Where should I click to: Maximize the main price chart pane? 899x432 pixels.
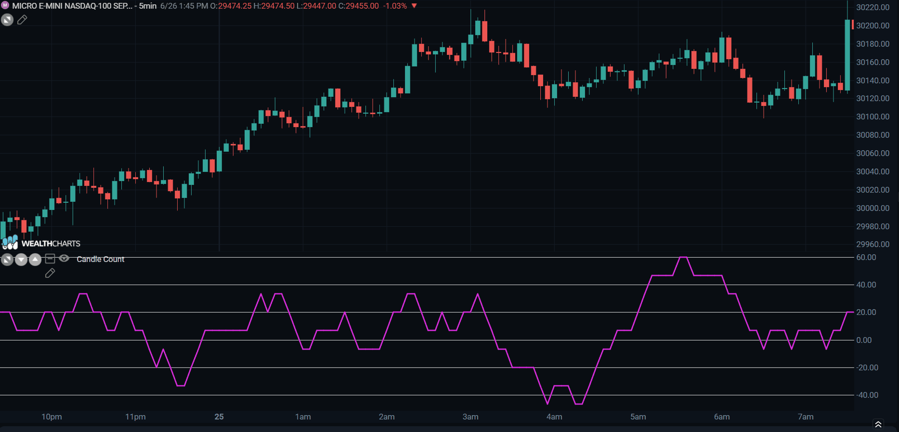click(7, 20)
